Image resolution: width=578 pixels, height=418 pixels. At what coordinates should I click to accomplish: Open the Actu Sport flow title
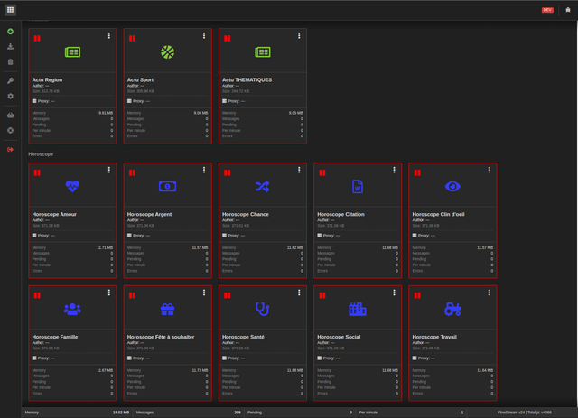(x=141, y=79)
